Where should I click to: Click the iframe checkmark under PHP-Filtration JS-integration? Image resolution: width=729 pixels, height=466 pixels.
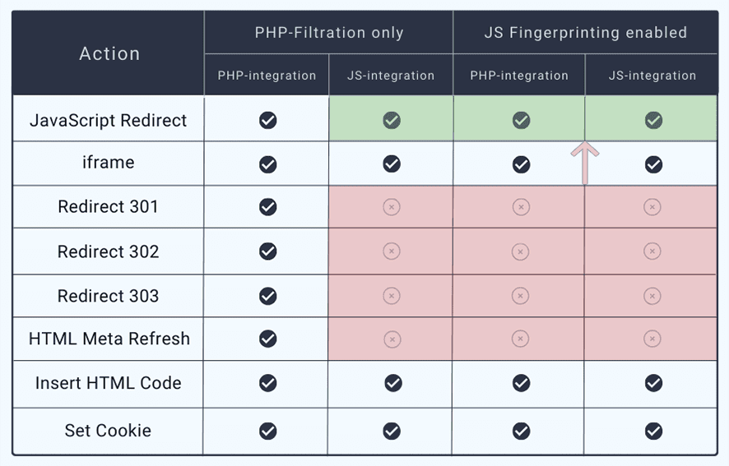pos(392,164)
